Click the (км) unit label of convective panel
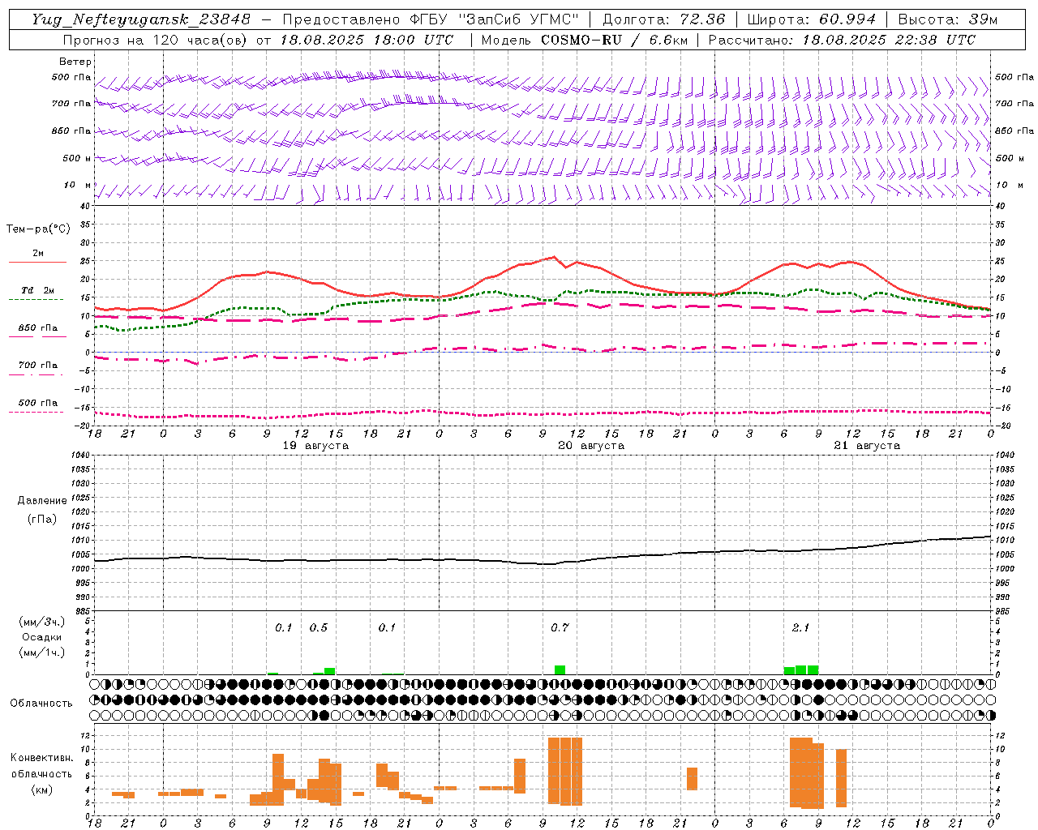Screen dimensions: 1038x830 (41, 789)
